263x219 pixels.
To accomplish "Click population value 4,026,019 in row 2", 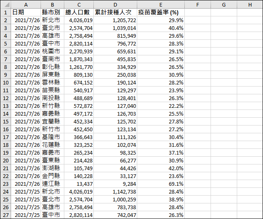I will click(x=79, y=21).
